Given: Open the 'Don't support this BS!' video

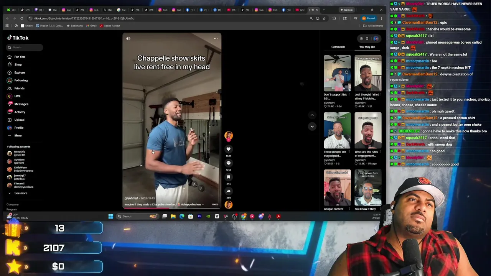Looking at the screenshot, I should (x=337, y=73).
